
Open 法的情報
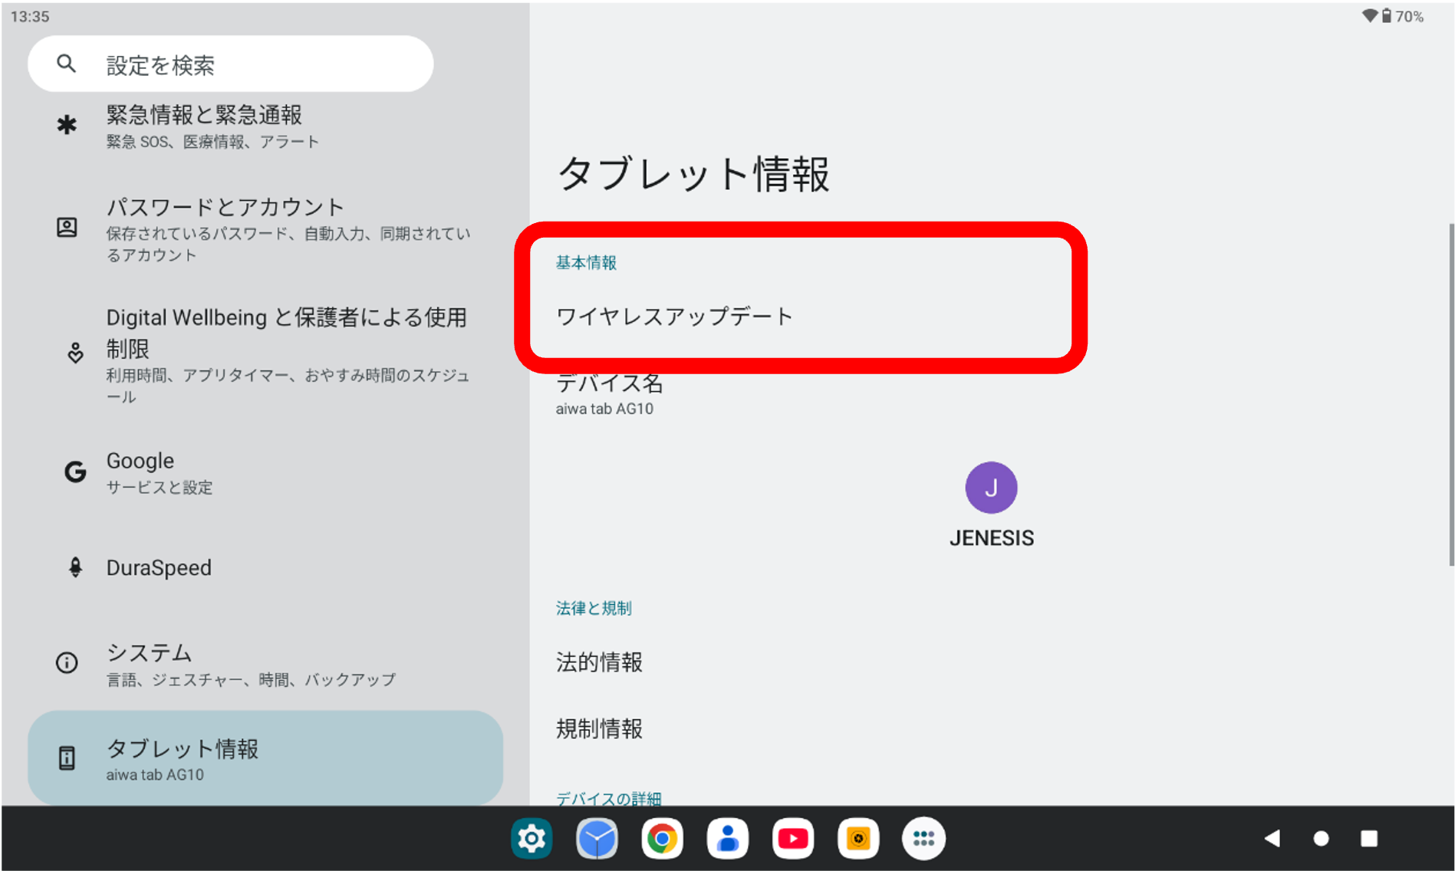point(599,662)
